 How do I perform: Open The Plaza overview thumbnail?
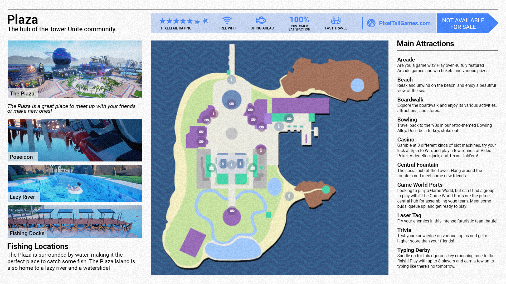pyautogui.click(x=75, y=69)
